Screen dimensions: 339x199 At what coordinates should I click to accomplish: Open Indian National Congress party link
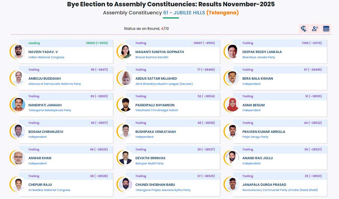pyautogui.click(x=46, y=57)
